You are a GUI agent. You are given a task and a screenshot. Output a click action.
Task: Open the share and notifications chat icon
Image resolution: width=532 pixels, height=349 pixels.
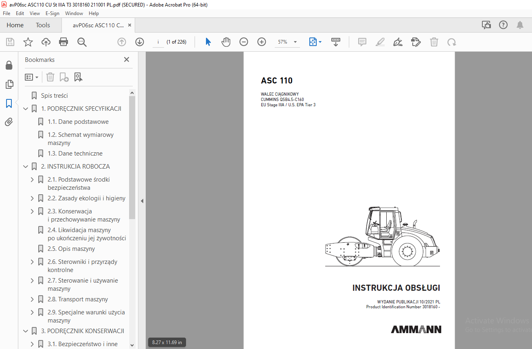point(486,25)
